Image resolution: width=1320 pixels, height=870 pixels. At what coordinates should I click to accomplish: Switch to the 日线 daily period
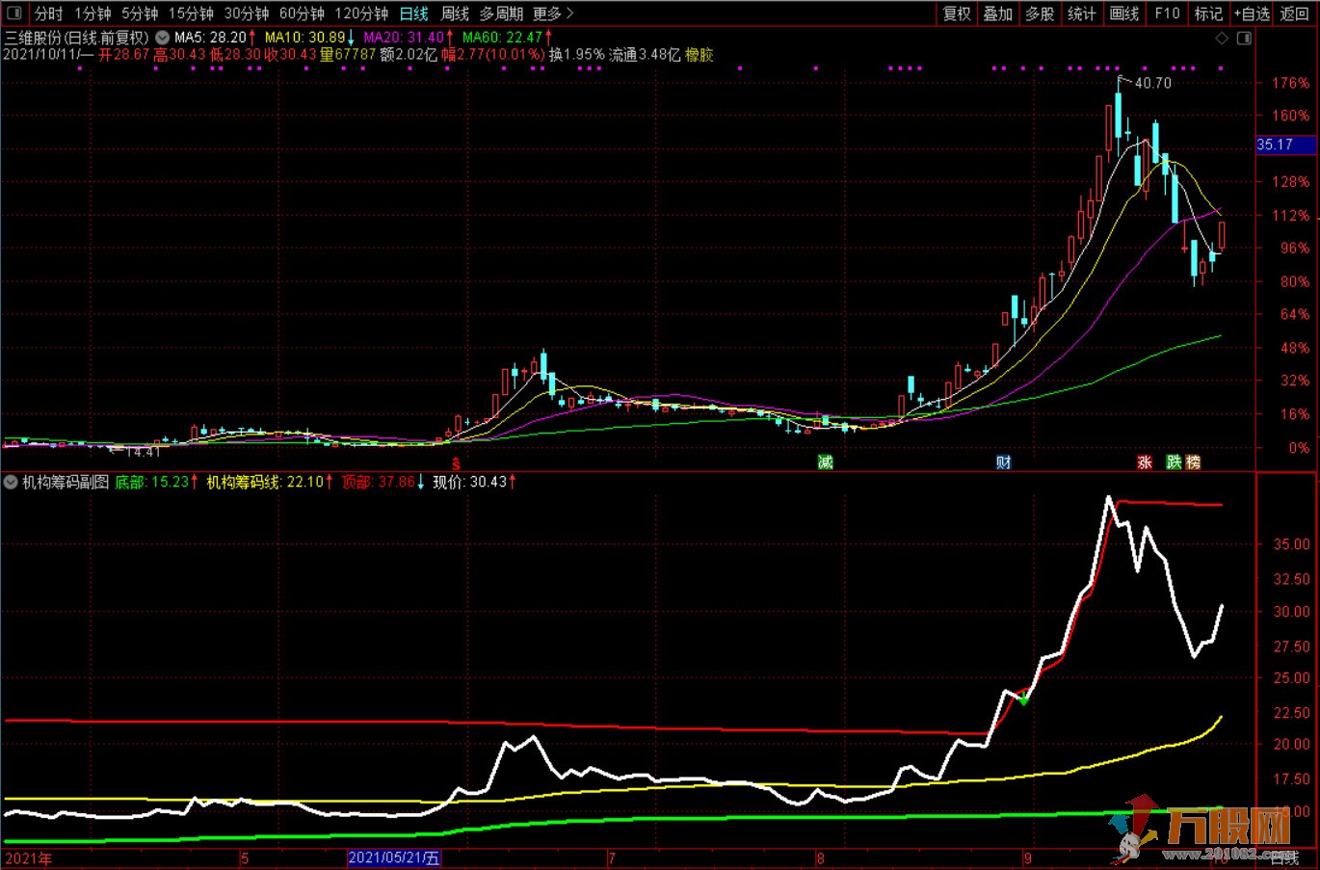click(x=413, y=13)
